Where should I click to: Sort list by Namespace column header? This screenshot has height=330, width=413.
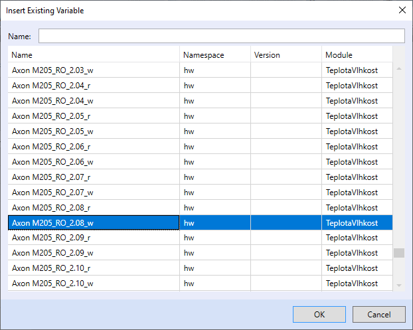[215, 55]
